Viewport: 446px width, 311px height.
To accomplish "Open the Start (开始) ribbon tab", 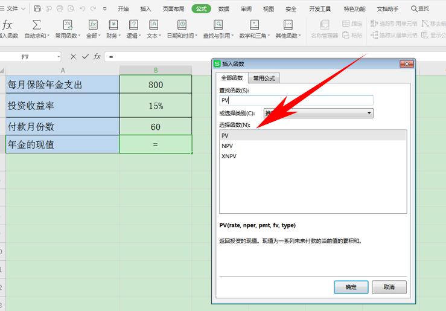I will pyautogui.click(x=123, y=9).
